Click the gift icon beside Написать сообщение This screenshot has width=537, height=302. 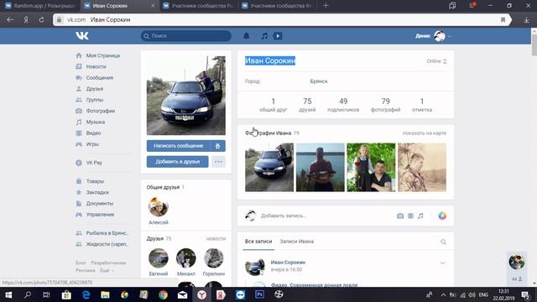218,146
